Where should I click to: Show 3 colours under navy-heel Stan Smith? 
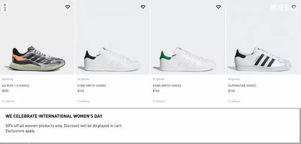pos(83,101)
